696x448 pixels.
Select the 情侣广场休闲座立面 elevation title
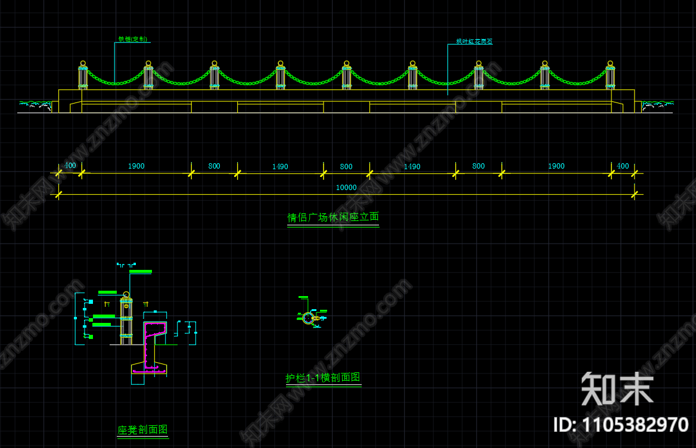(x=333, y=217)
